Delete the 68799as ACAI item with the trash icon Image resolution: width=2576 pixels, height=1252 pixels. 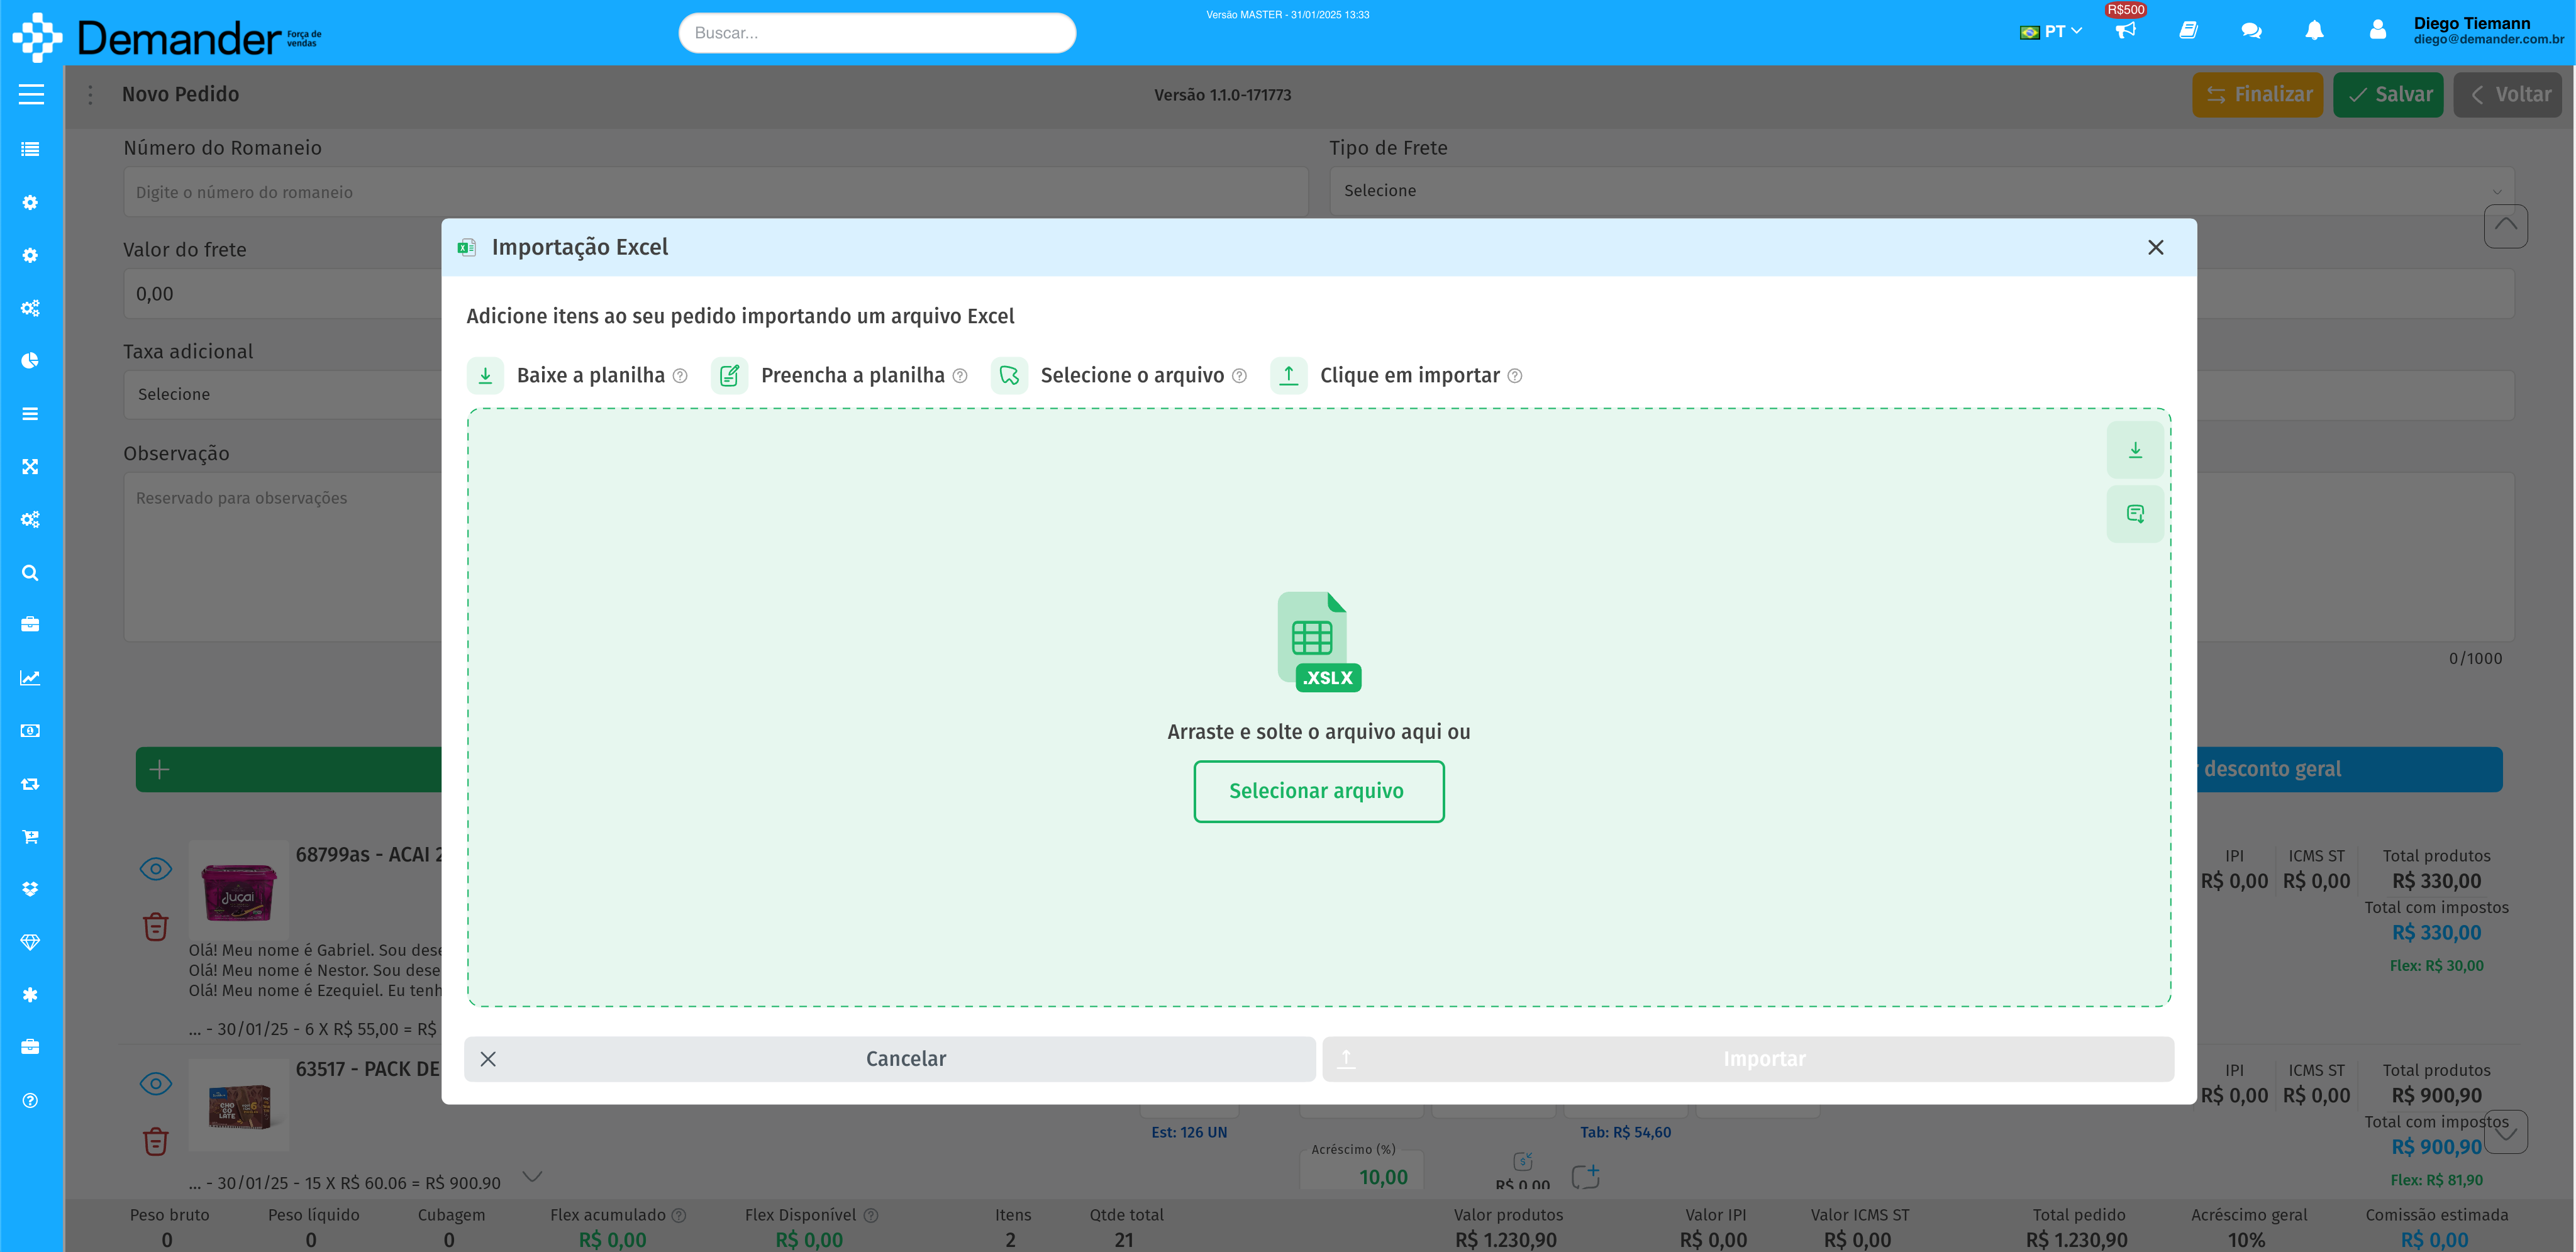155,927
